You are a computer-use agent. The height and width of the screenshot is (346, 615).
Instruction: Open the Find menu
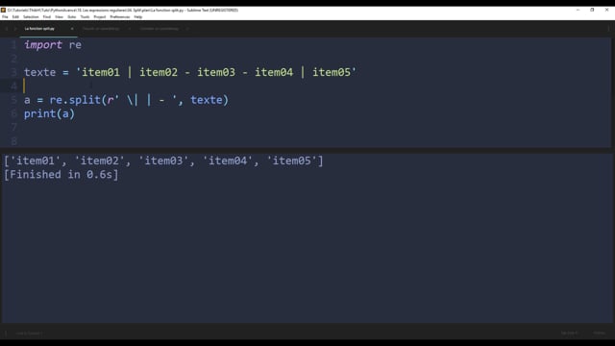[47, 17]
